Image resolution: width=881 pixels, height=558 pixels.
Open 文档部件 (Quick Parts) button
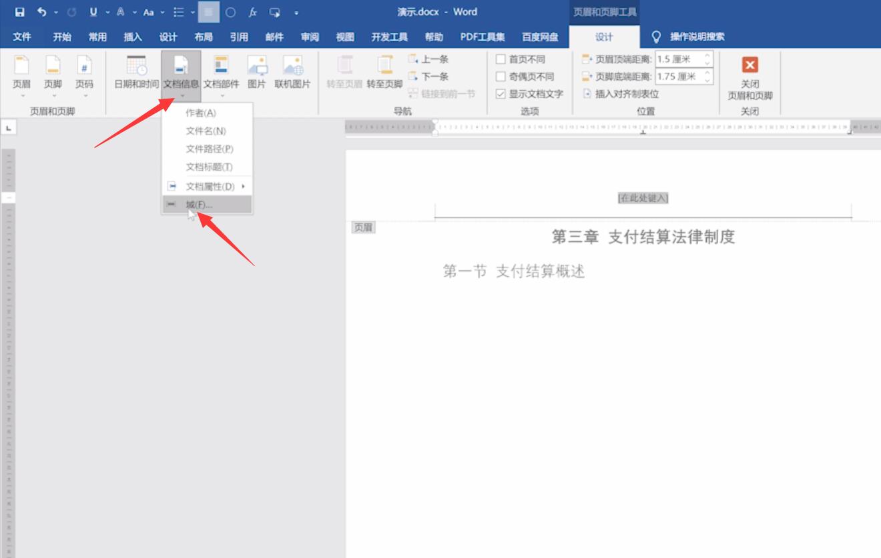[x=221, y=75]
